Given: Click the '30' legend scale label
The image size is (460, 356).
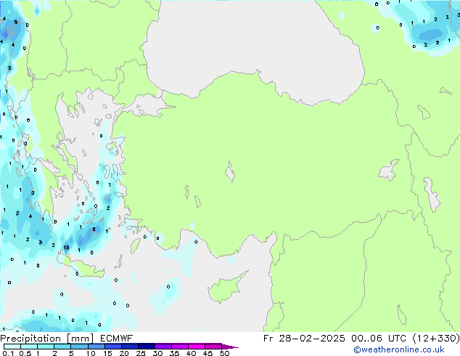Looking at the screenshot, I should (x=157, y=353).
